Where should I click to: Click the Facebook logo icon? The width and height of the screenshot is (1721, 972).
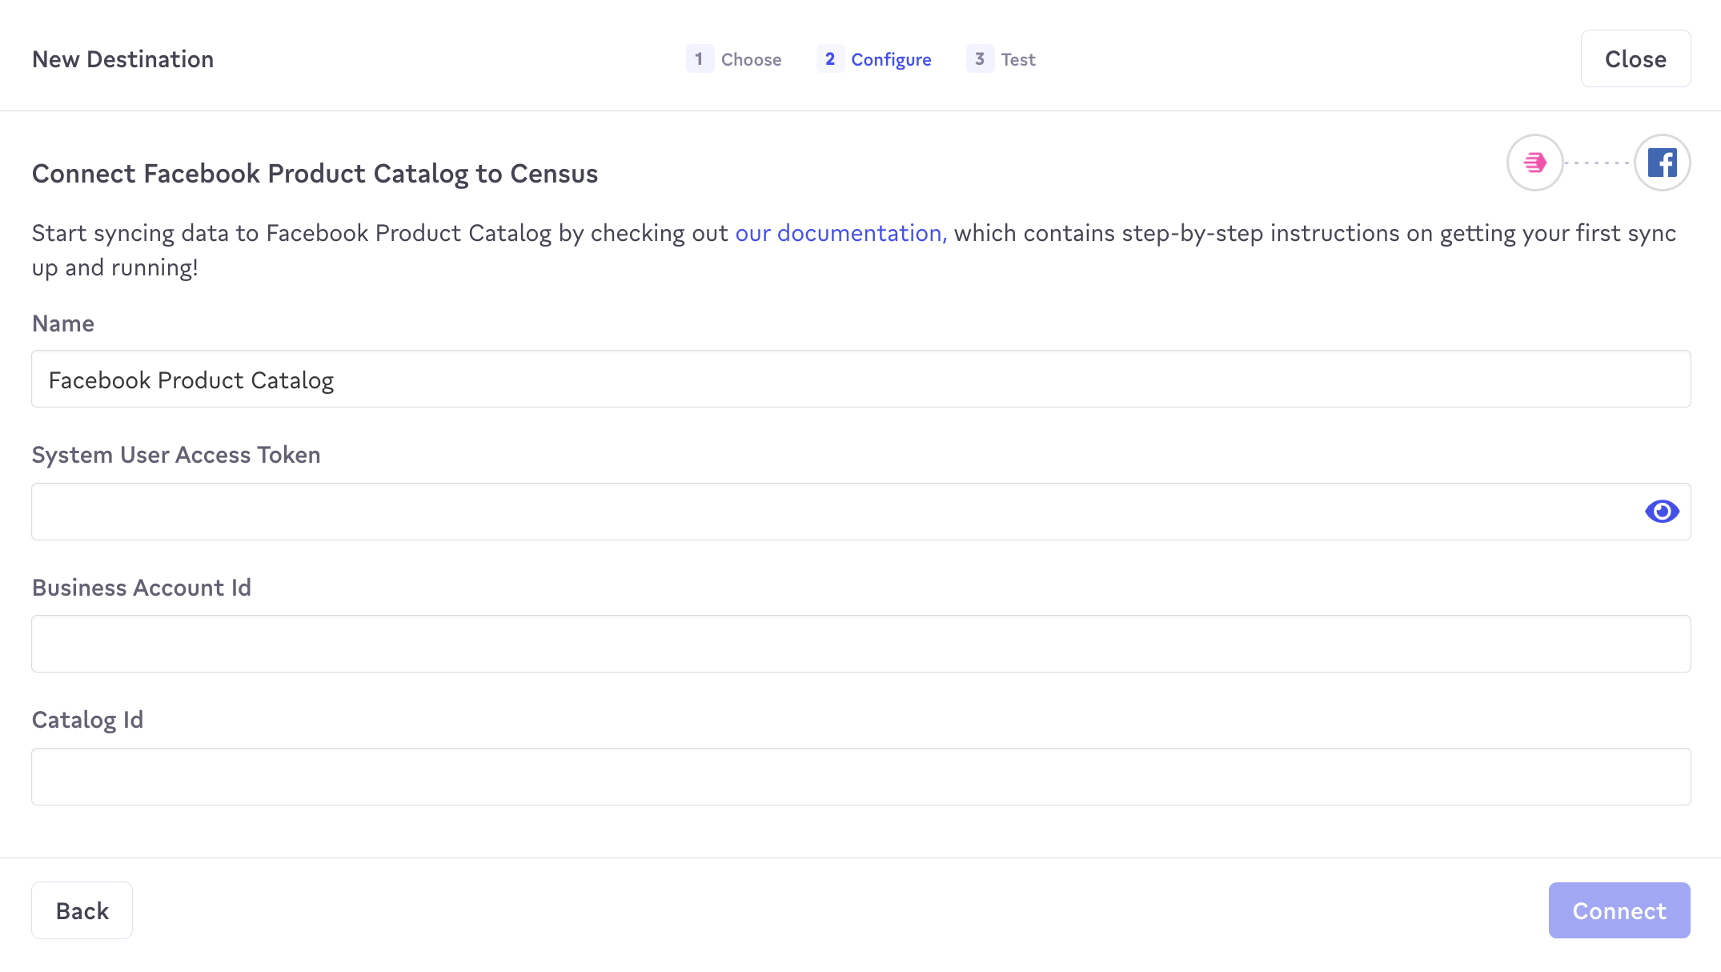click(x=1662, y=163)
